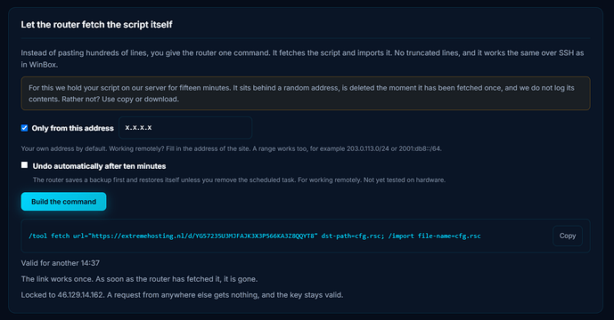Click the '/import file-name=cfg.rsc' command segment

435,236
